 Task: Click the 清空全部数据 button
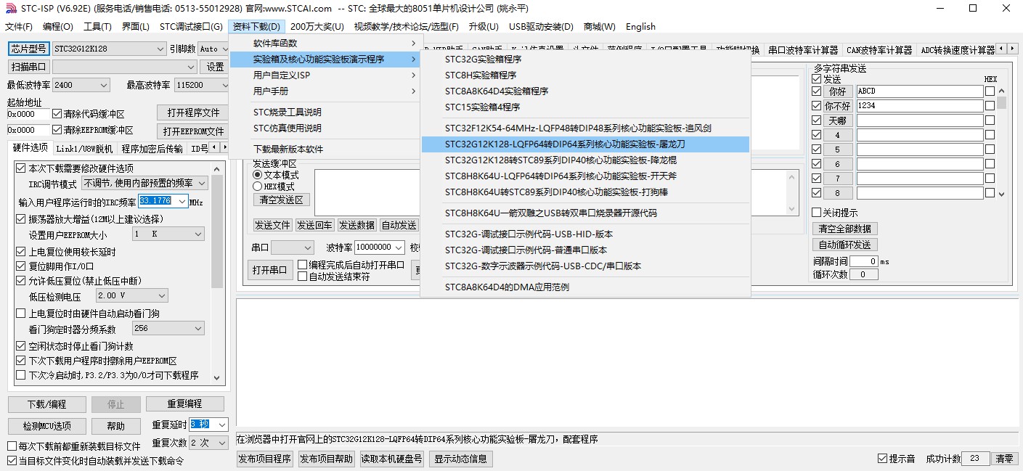(x=844, y=229)
